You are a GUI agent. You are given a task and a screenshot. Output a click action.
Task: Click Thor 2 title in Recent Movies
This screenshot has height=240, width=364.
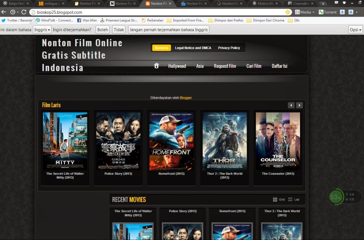282,213
